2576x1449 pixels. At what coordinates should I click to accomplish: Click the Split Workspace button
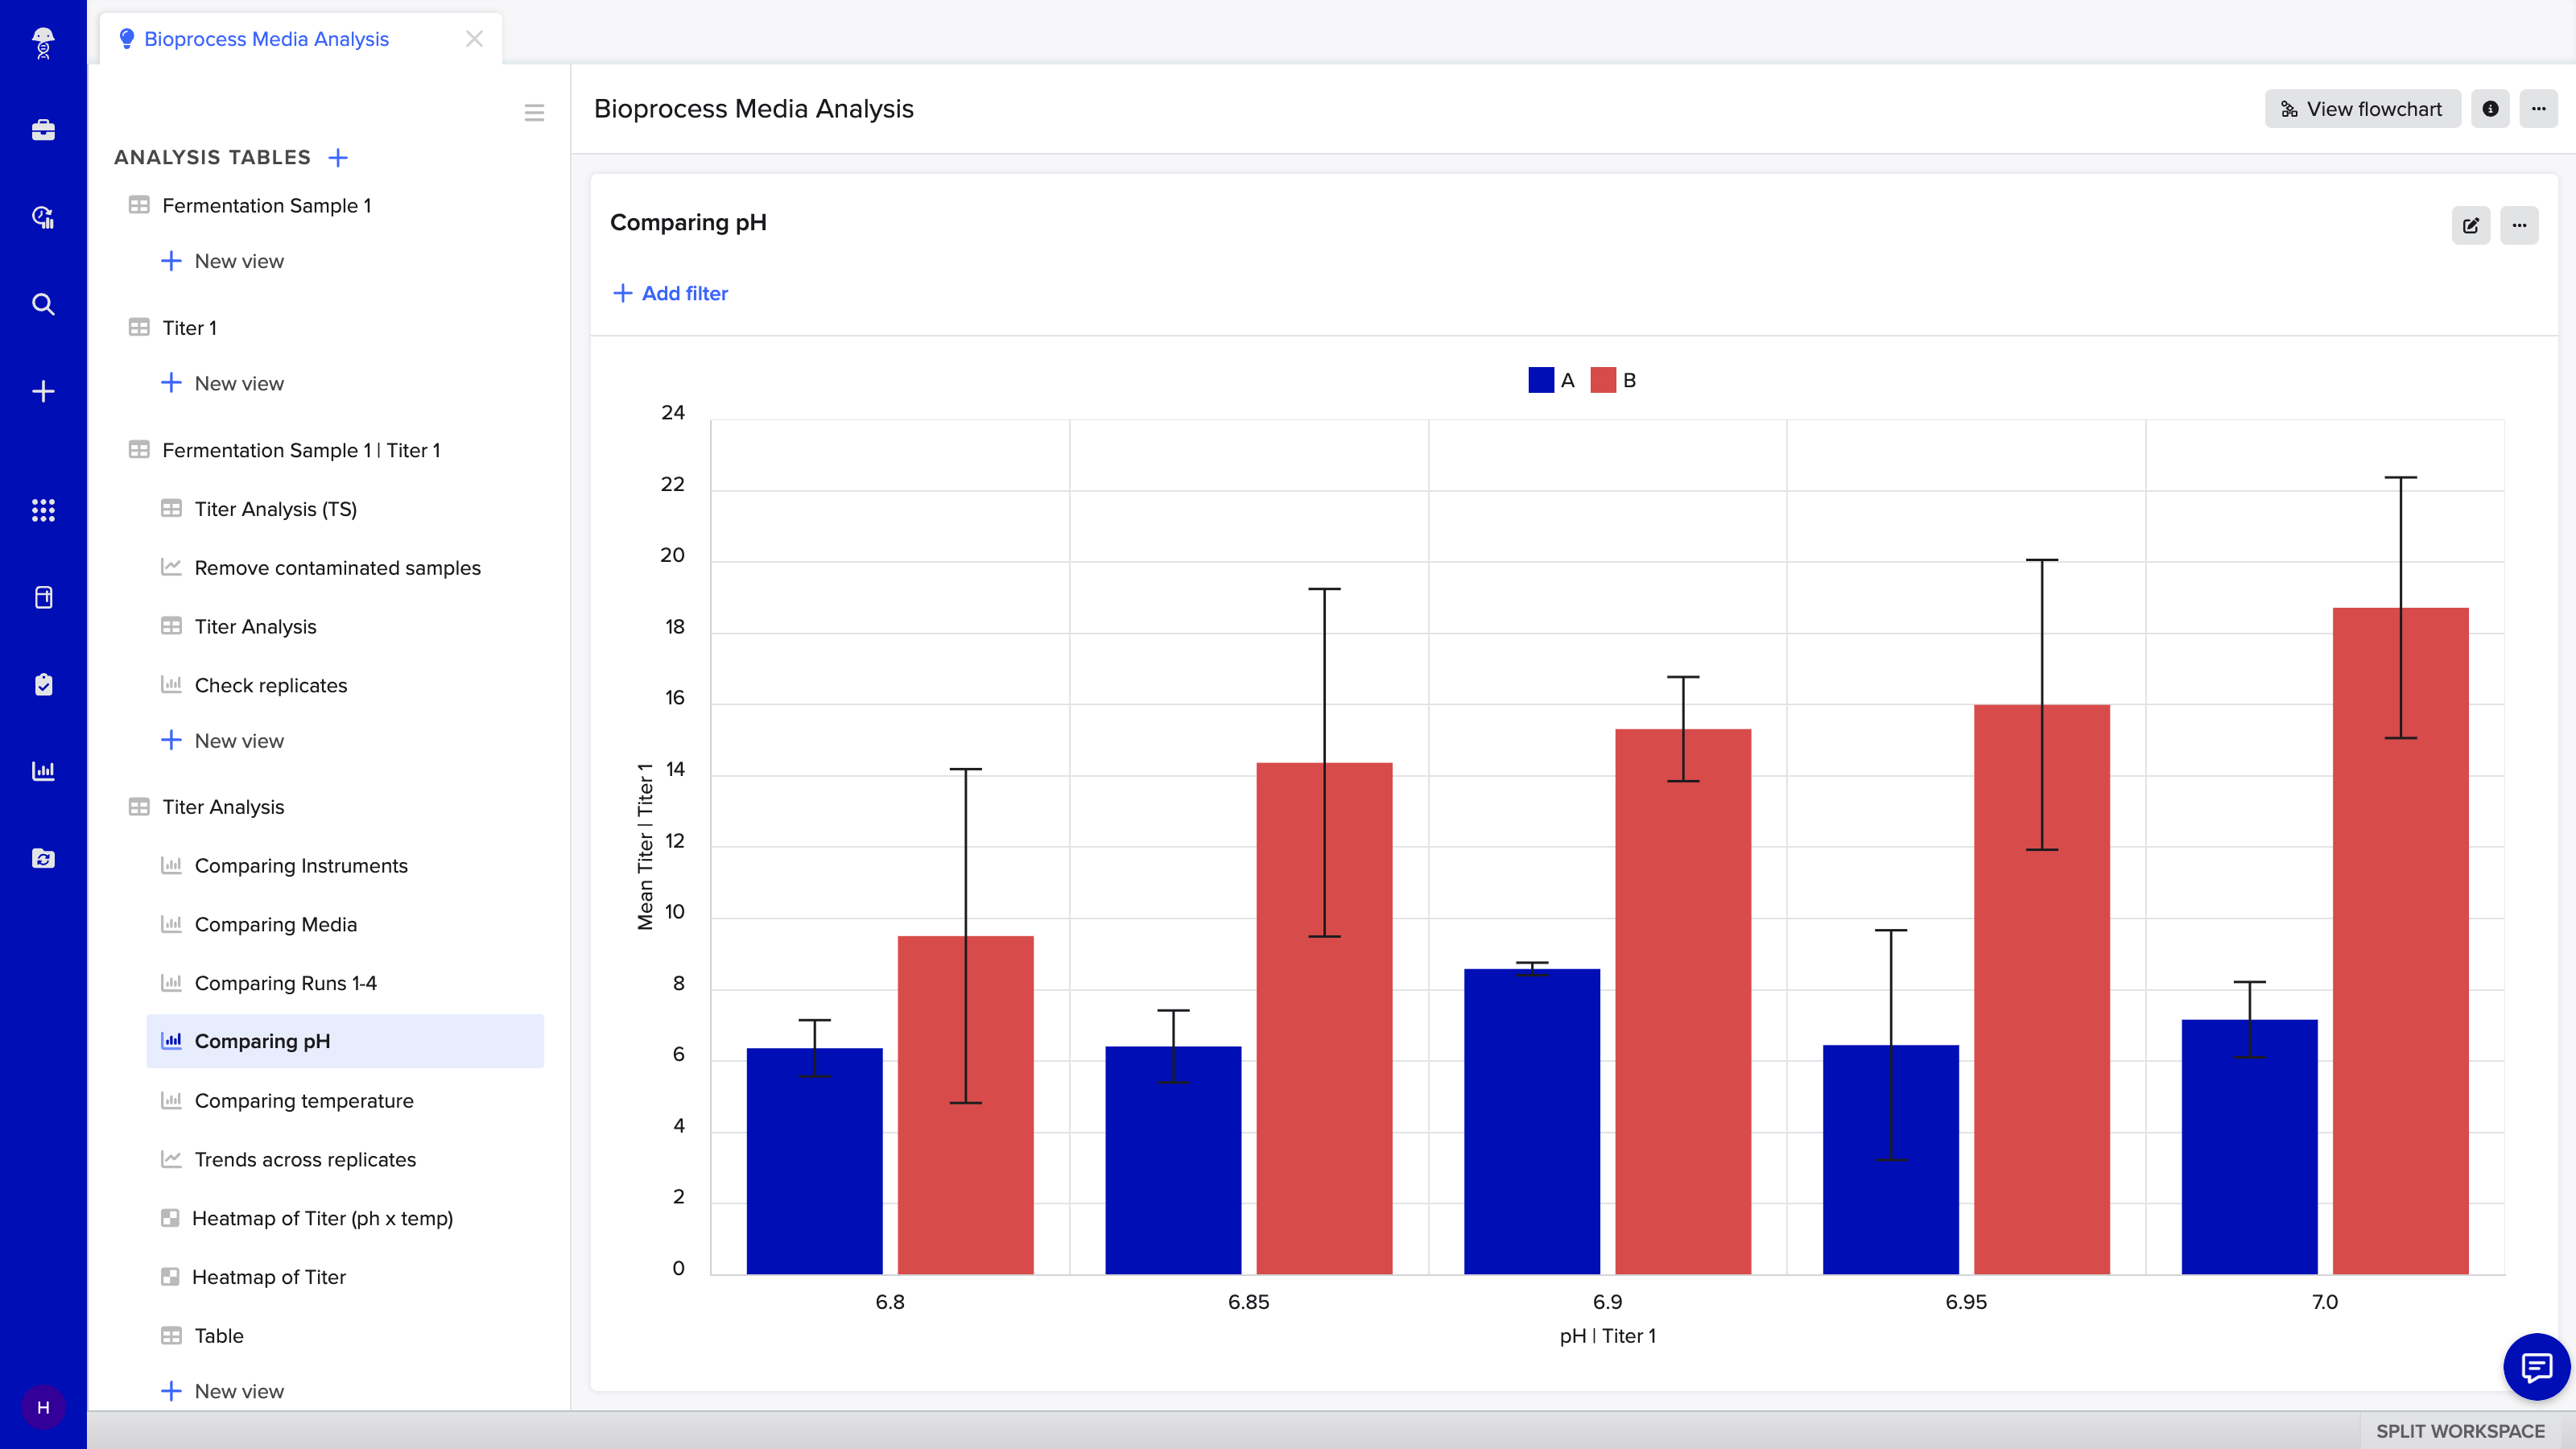pyautogui.click(x=2460, y=1431)
